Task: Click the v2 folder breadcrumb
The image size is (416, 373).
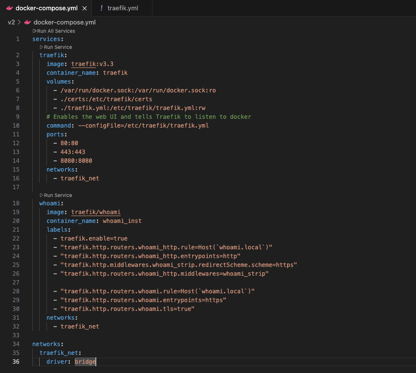Action: coord(11,22)
